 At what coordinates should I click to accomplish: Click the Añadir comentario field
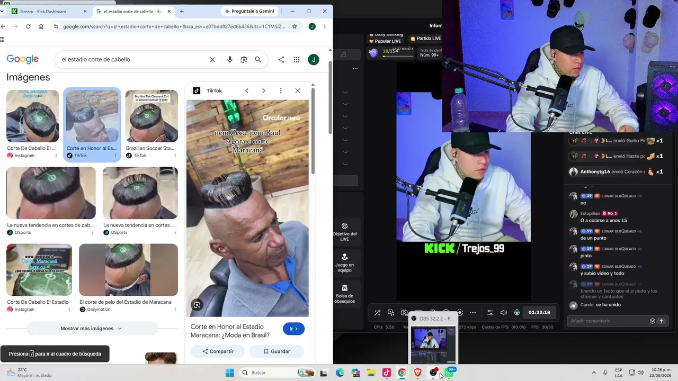[608, 321]
